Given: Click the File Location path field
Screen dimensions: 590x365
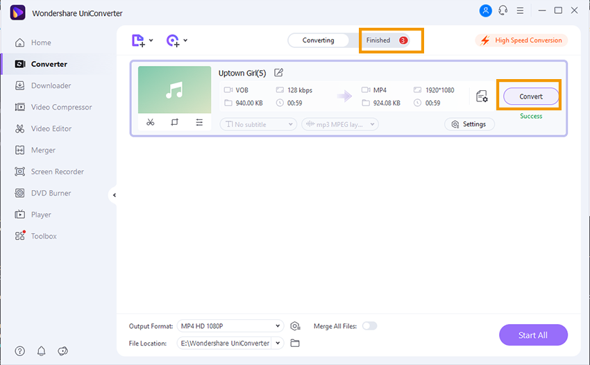Looking at the screenshot, I should (x=224, y=343).
